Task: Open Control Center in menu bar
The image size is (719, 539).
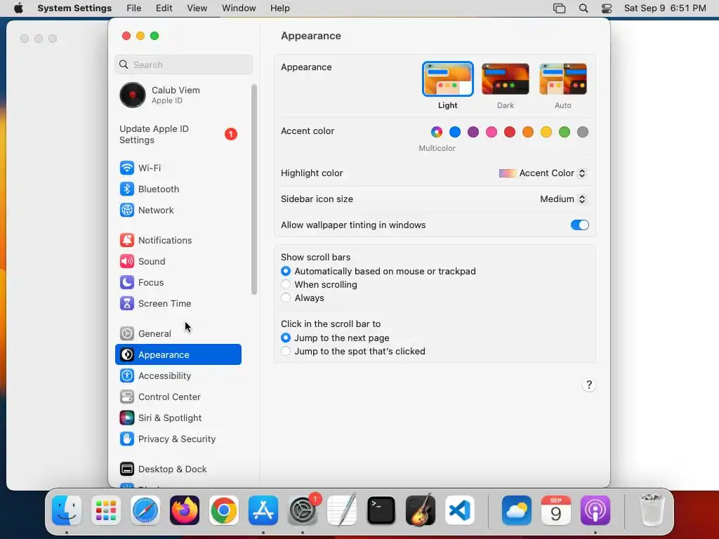Action: click(x=606, y=8)
